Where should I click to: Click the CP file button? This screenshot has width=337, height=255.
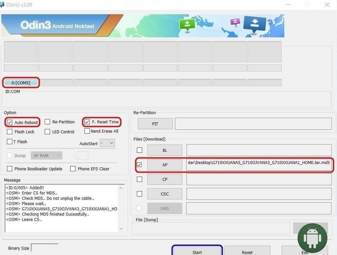pos(165,179)
